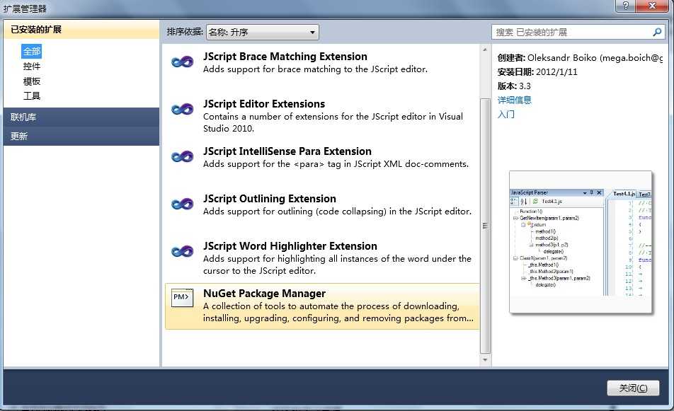Click the JavaScript Parser preview thumbnail
Screen dimensions: 674x411
(x=581, y=242)
